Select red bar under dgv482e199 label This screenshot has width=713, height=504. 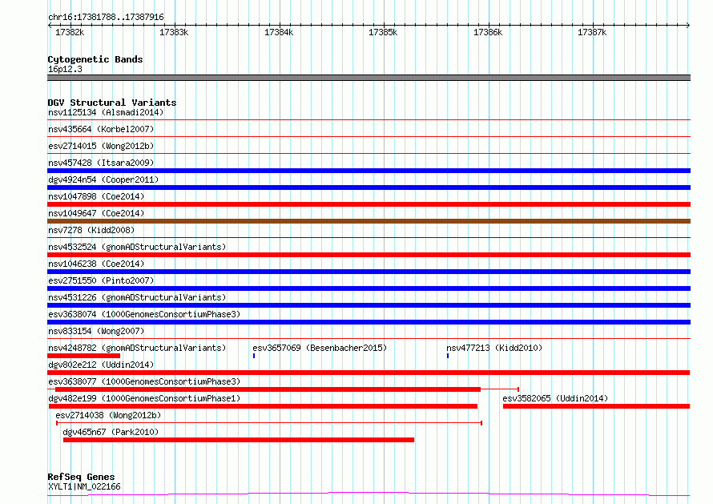coord(263,407)
